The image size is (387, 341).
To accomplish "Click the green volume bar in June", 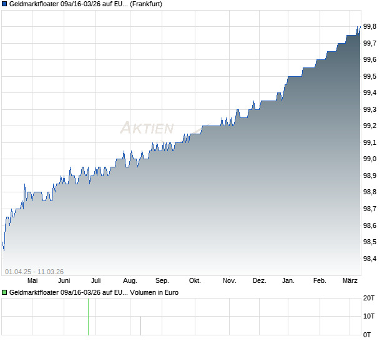I will click(x=89, y=317).
